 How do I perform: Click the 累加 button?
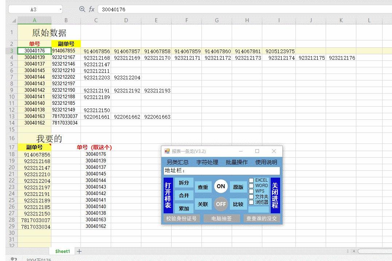tap(184, 209)
